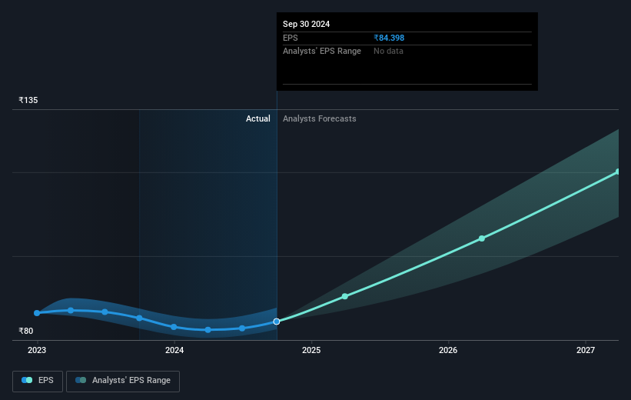Click the 2026 x-axis label

pos(448,350)
